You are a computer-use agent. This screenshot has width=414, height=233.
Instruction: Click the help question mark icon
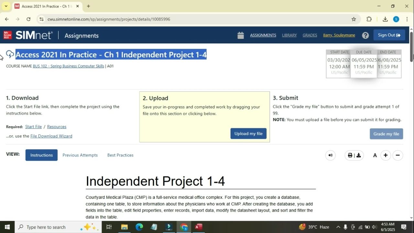pyautogui.click(x=365, y=35)
